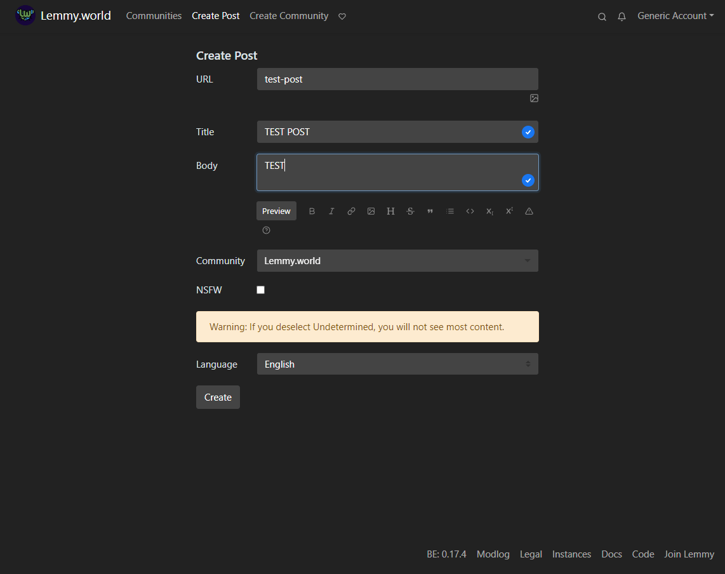This screenshot has height=574, width=725.
Task: Apply subscript formatting
Action: [x=489, y=211]
